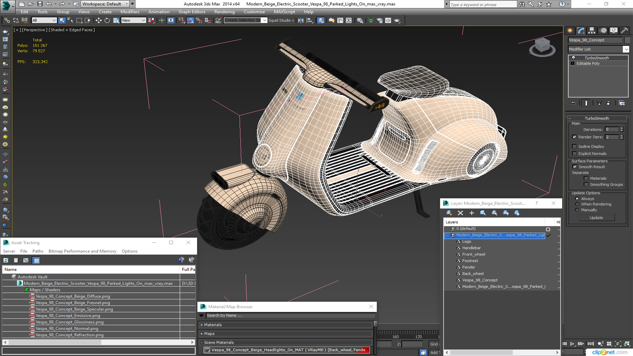Image resolution: width=633 pixels, height=356 pixels.
Task: Select the Manually update radio button
Action: point(577,210)
